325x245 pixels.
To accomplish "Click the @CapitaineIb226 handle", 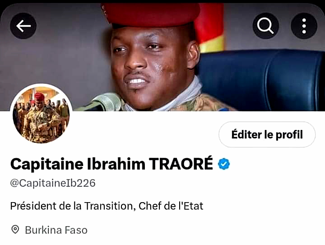I will click(53, 183).
